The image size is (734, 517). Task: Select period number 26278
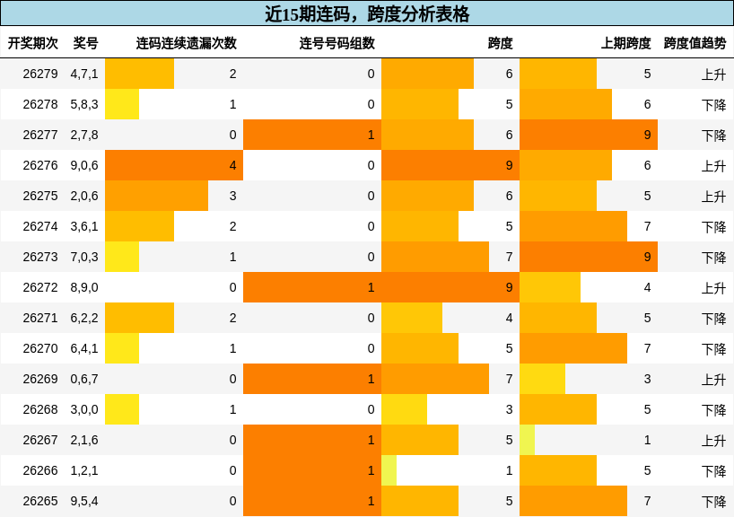(40, 104)
